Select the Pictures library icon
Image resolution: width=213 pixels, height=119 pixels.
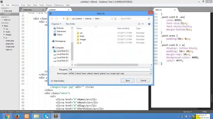point(55,28)
